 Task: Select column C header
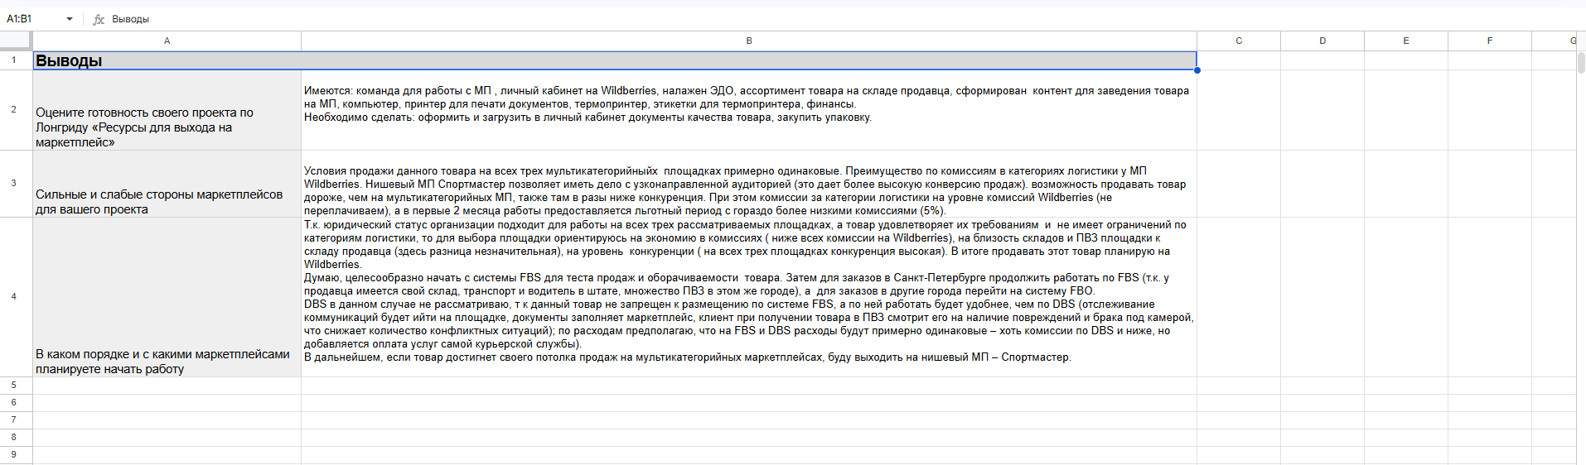click(x=1239, y=41)
